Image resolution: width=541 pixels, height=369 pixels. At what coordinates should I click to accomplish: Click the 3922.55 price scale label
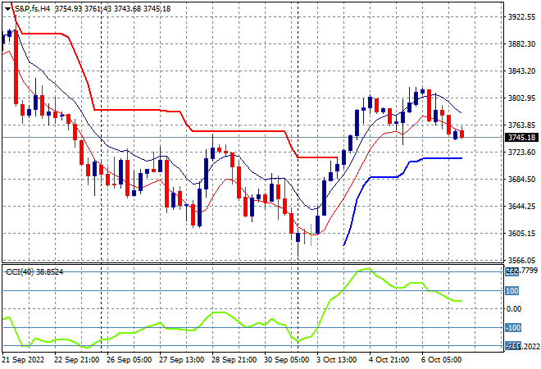click(521, 17)
